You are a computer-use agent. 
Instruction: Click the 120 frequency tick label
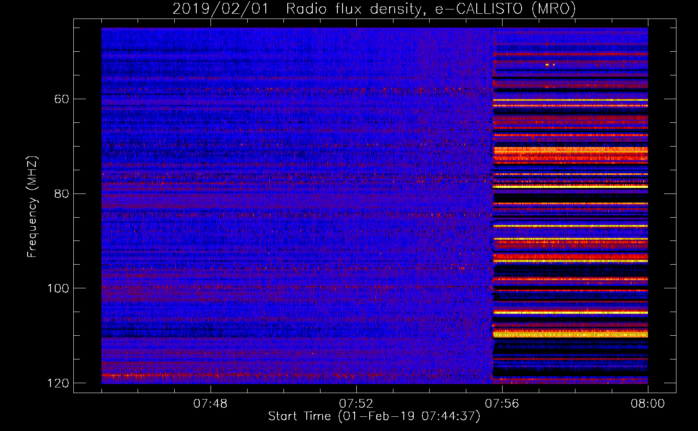[58, 383]
